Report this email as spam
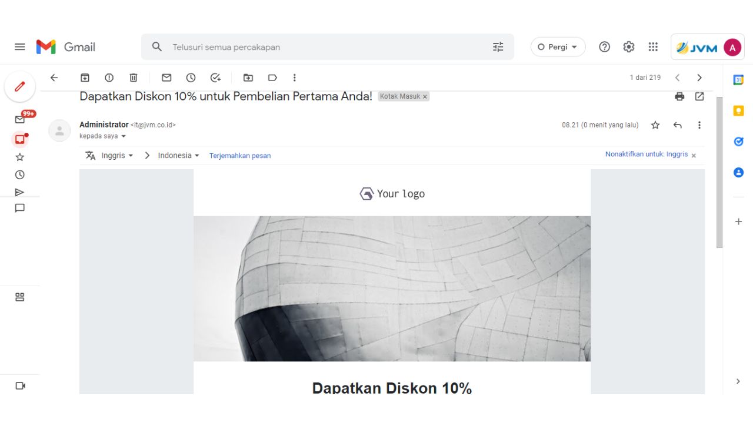This screenshot has height=423, width=753. pos(109,78)
